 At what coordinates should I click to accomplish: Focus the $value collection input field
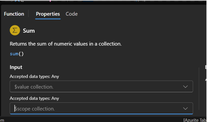94,87
